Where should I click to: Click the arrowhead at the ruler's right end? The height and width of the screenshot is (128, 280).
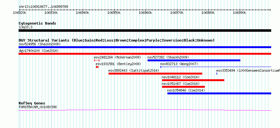[270, 10]
